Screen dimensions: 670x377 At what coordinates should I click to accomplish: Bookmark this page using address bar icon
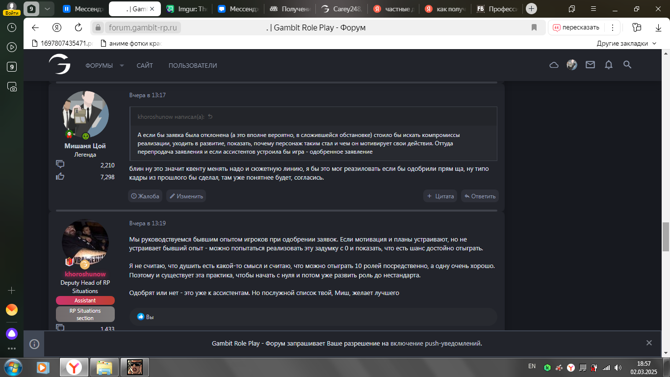point(534,27)
